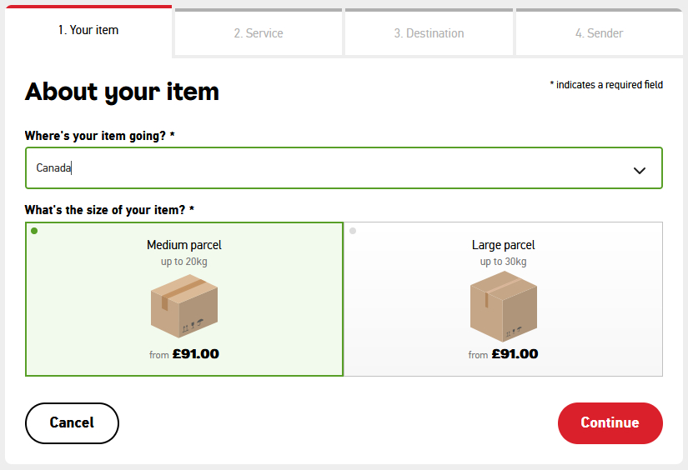This screenshot has width=688, height=470.
Task: Click the 'up to 20kg' weight label
Action: 184,262
